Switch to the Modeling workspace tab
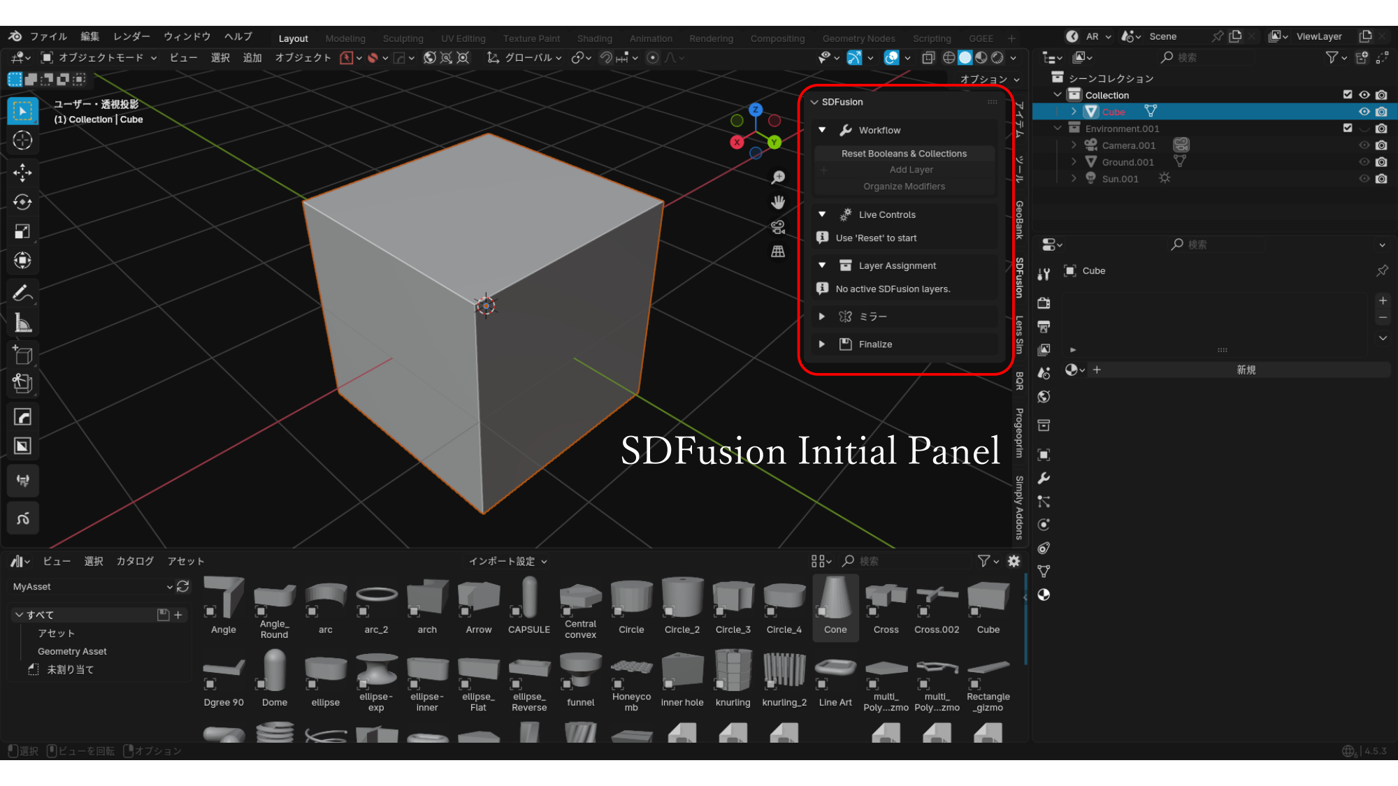This screenshot has width=1398, height=786. click(x=345, y=38)
